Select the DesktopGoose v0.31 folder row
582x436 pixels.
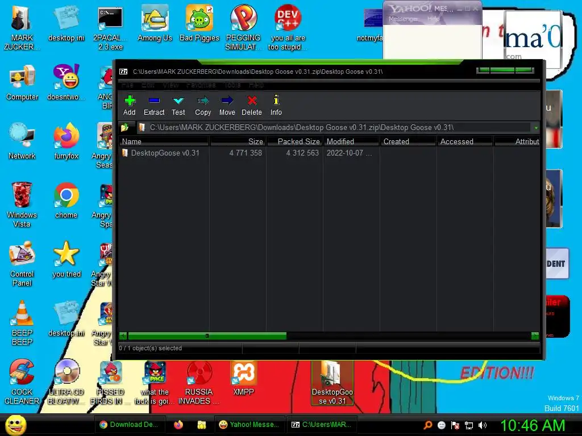(161, 153)
